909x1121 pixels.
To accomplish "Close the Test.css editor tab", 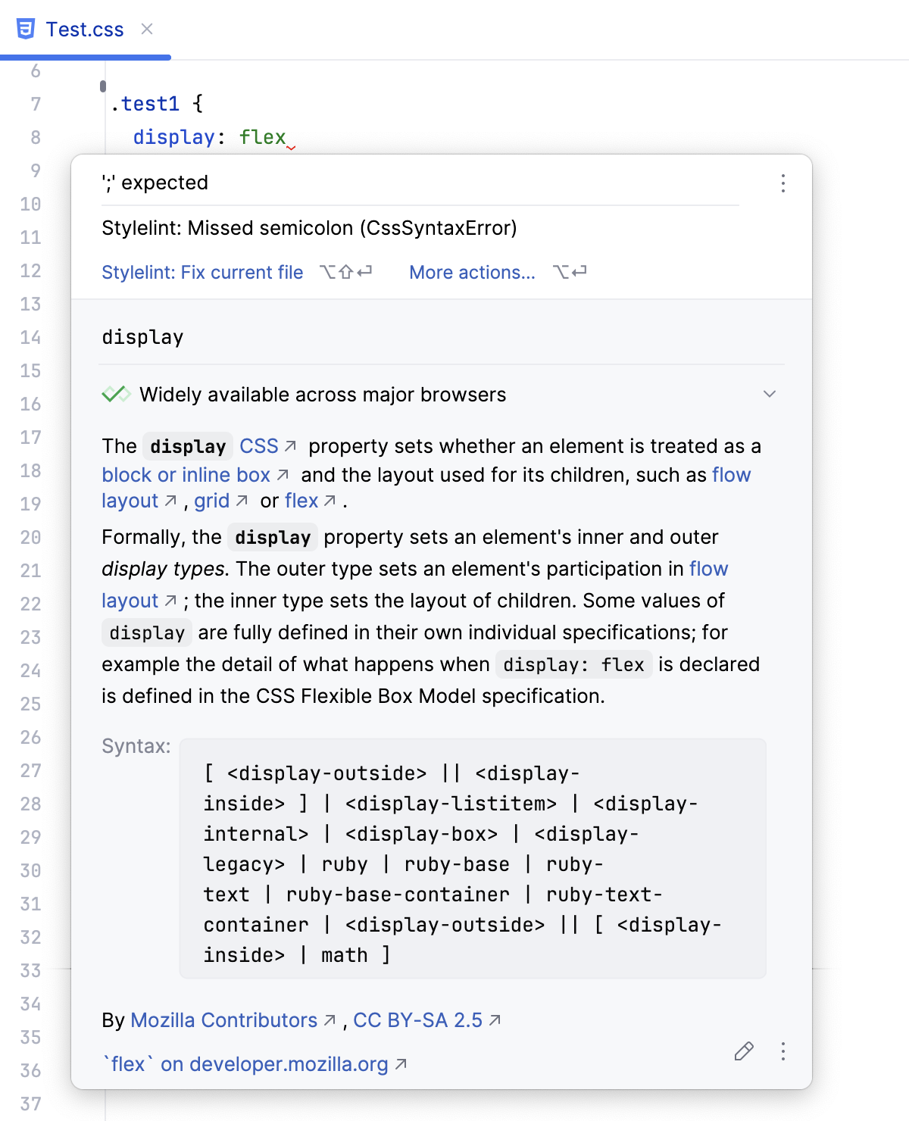I will pos(147,29).
